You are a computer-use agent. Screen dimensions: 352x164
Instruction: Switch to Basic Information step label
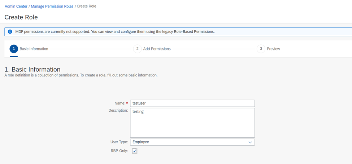pyautogui.click(x=34, y=49)
